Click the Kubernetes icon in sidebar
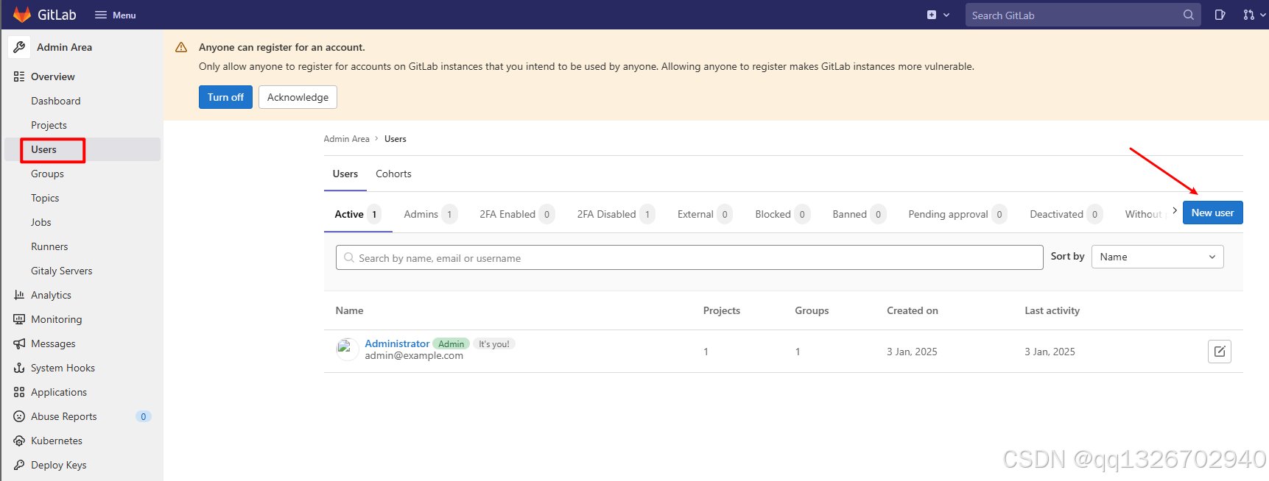The height and width of the screenshot is (481, 1269). coord(19,441)
